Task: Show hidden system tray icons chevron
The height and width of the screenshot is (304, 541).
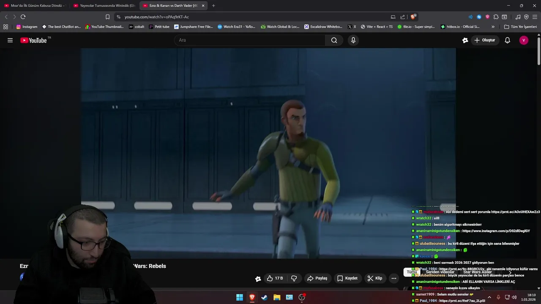Action: click(x=489, y=297)
